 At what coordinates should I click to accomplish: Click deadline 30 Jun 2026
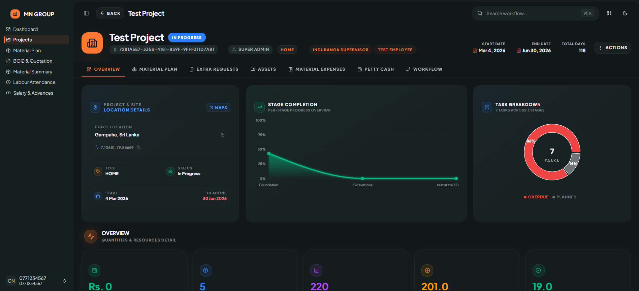tap(215, 198)
